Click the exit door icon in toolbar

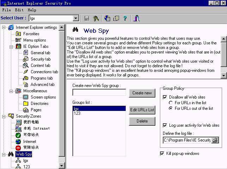(x=137, y=18)
